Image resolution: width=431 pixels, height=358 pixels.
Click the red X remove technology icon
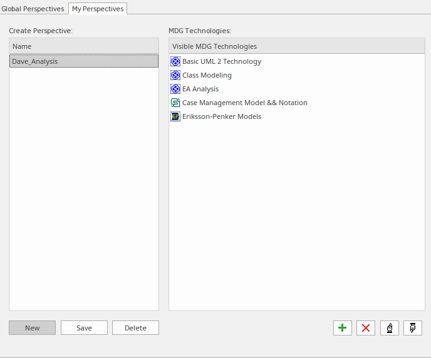[x=366, y=328]
